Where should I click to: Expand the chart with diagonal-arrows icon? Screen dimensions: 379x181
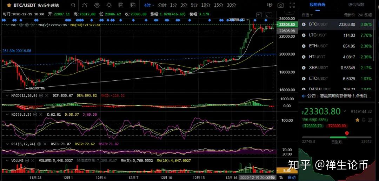(x=268, y=15)
